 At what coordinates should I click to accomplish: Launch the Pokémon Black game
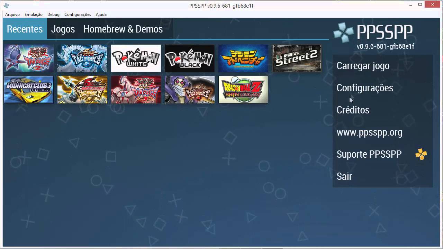[x=190, y=58]
